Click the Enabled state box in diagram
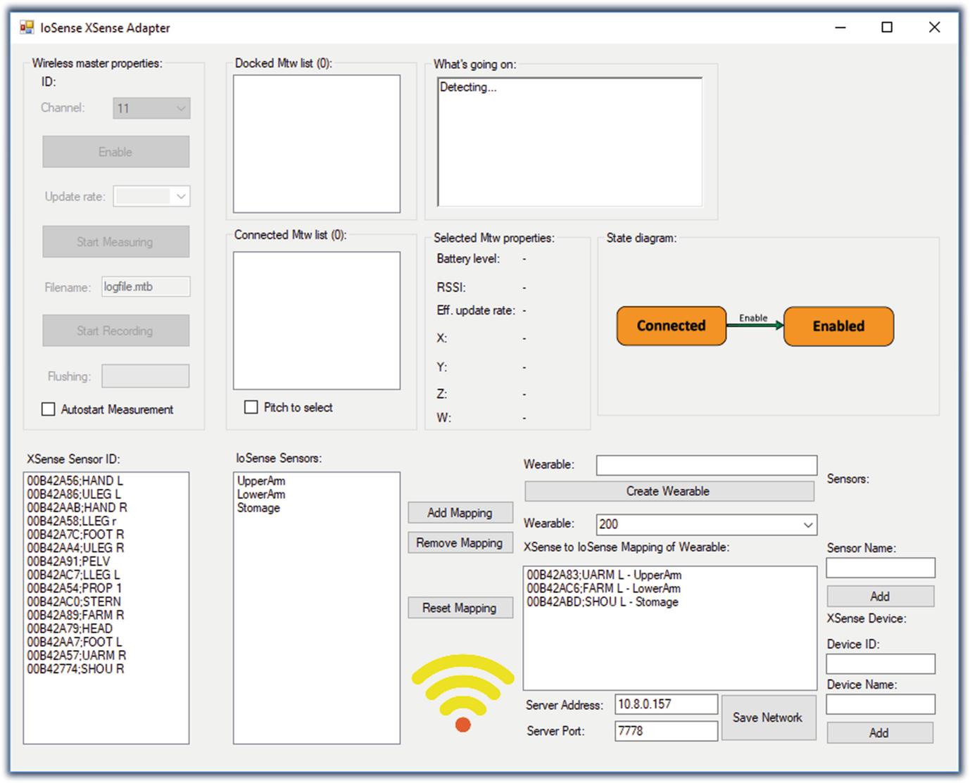The width and height of the screenshot is (970, 783). (838, 326)
